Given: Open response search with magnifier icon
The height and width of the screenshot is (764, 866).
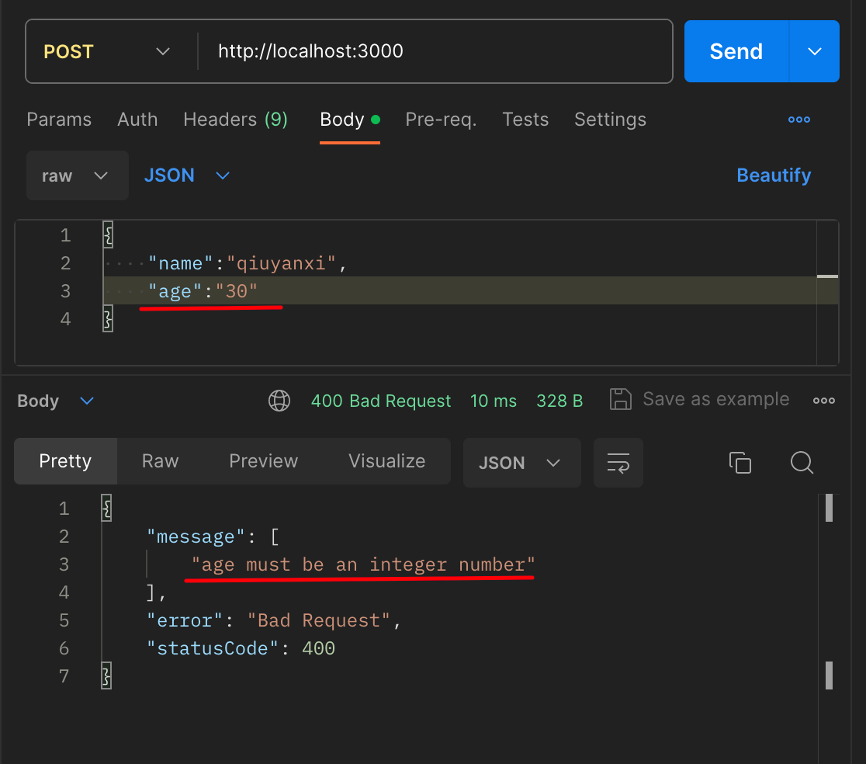Looking at the screenshot, I should tap(802, 463).
